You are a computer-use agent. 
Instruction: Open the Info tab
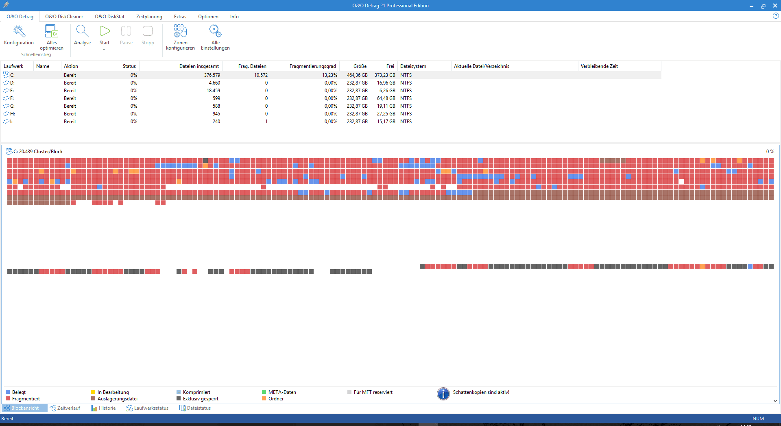tap(234, 17)
